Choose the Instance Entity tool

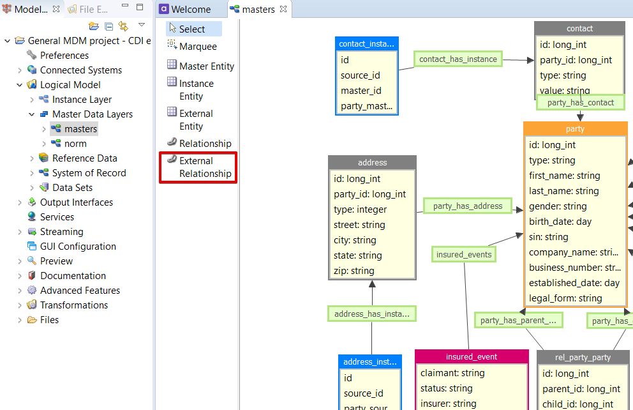point(196,90)
